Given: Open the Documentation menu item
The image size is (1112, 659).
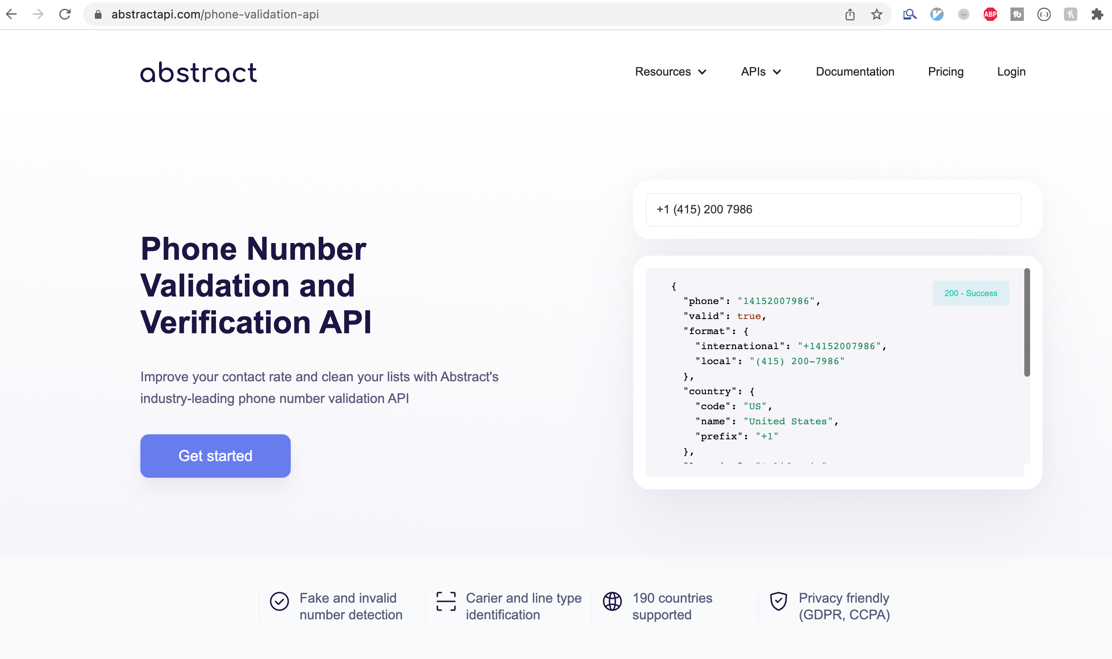Looking at the screenshot, I should tap(855, 71).
